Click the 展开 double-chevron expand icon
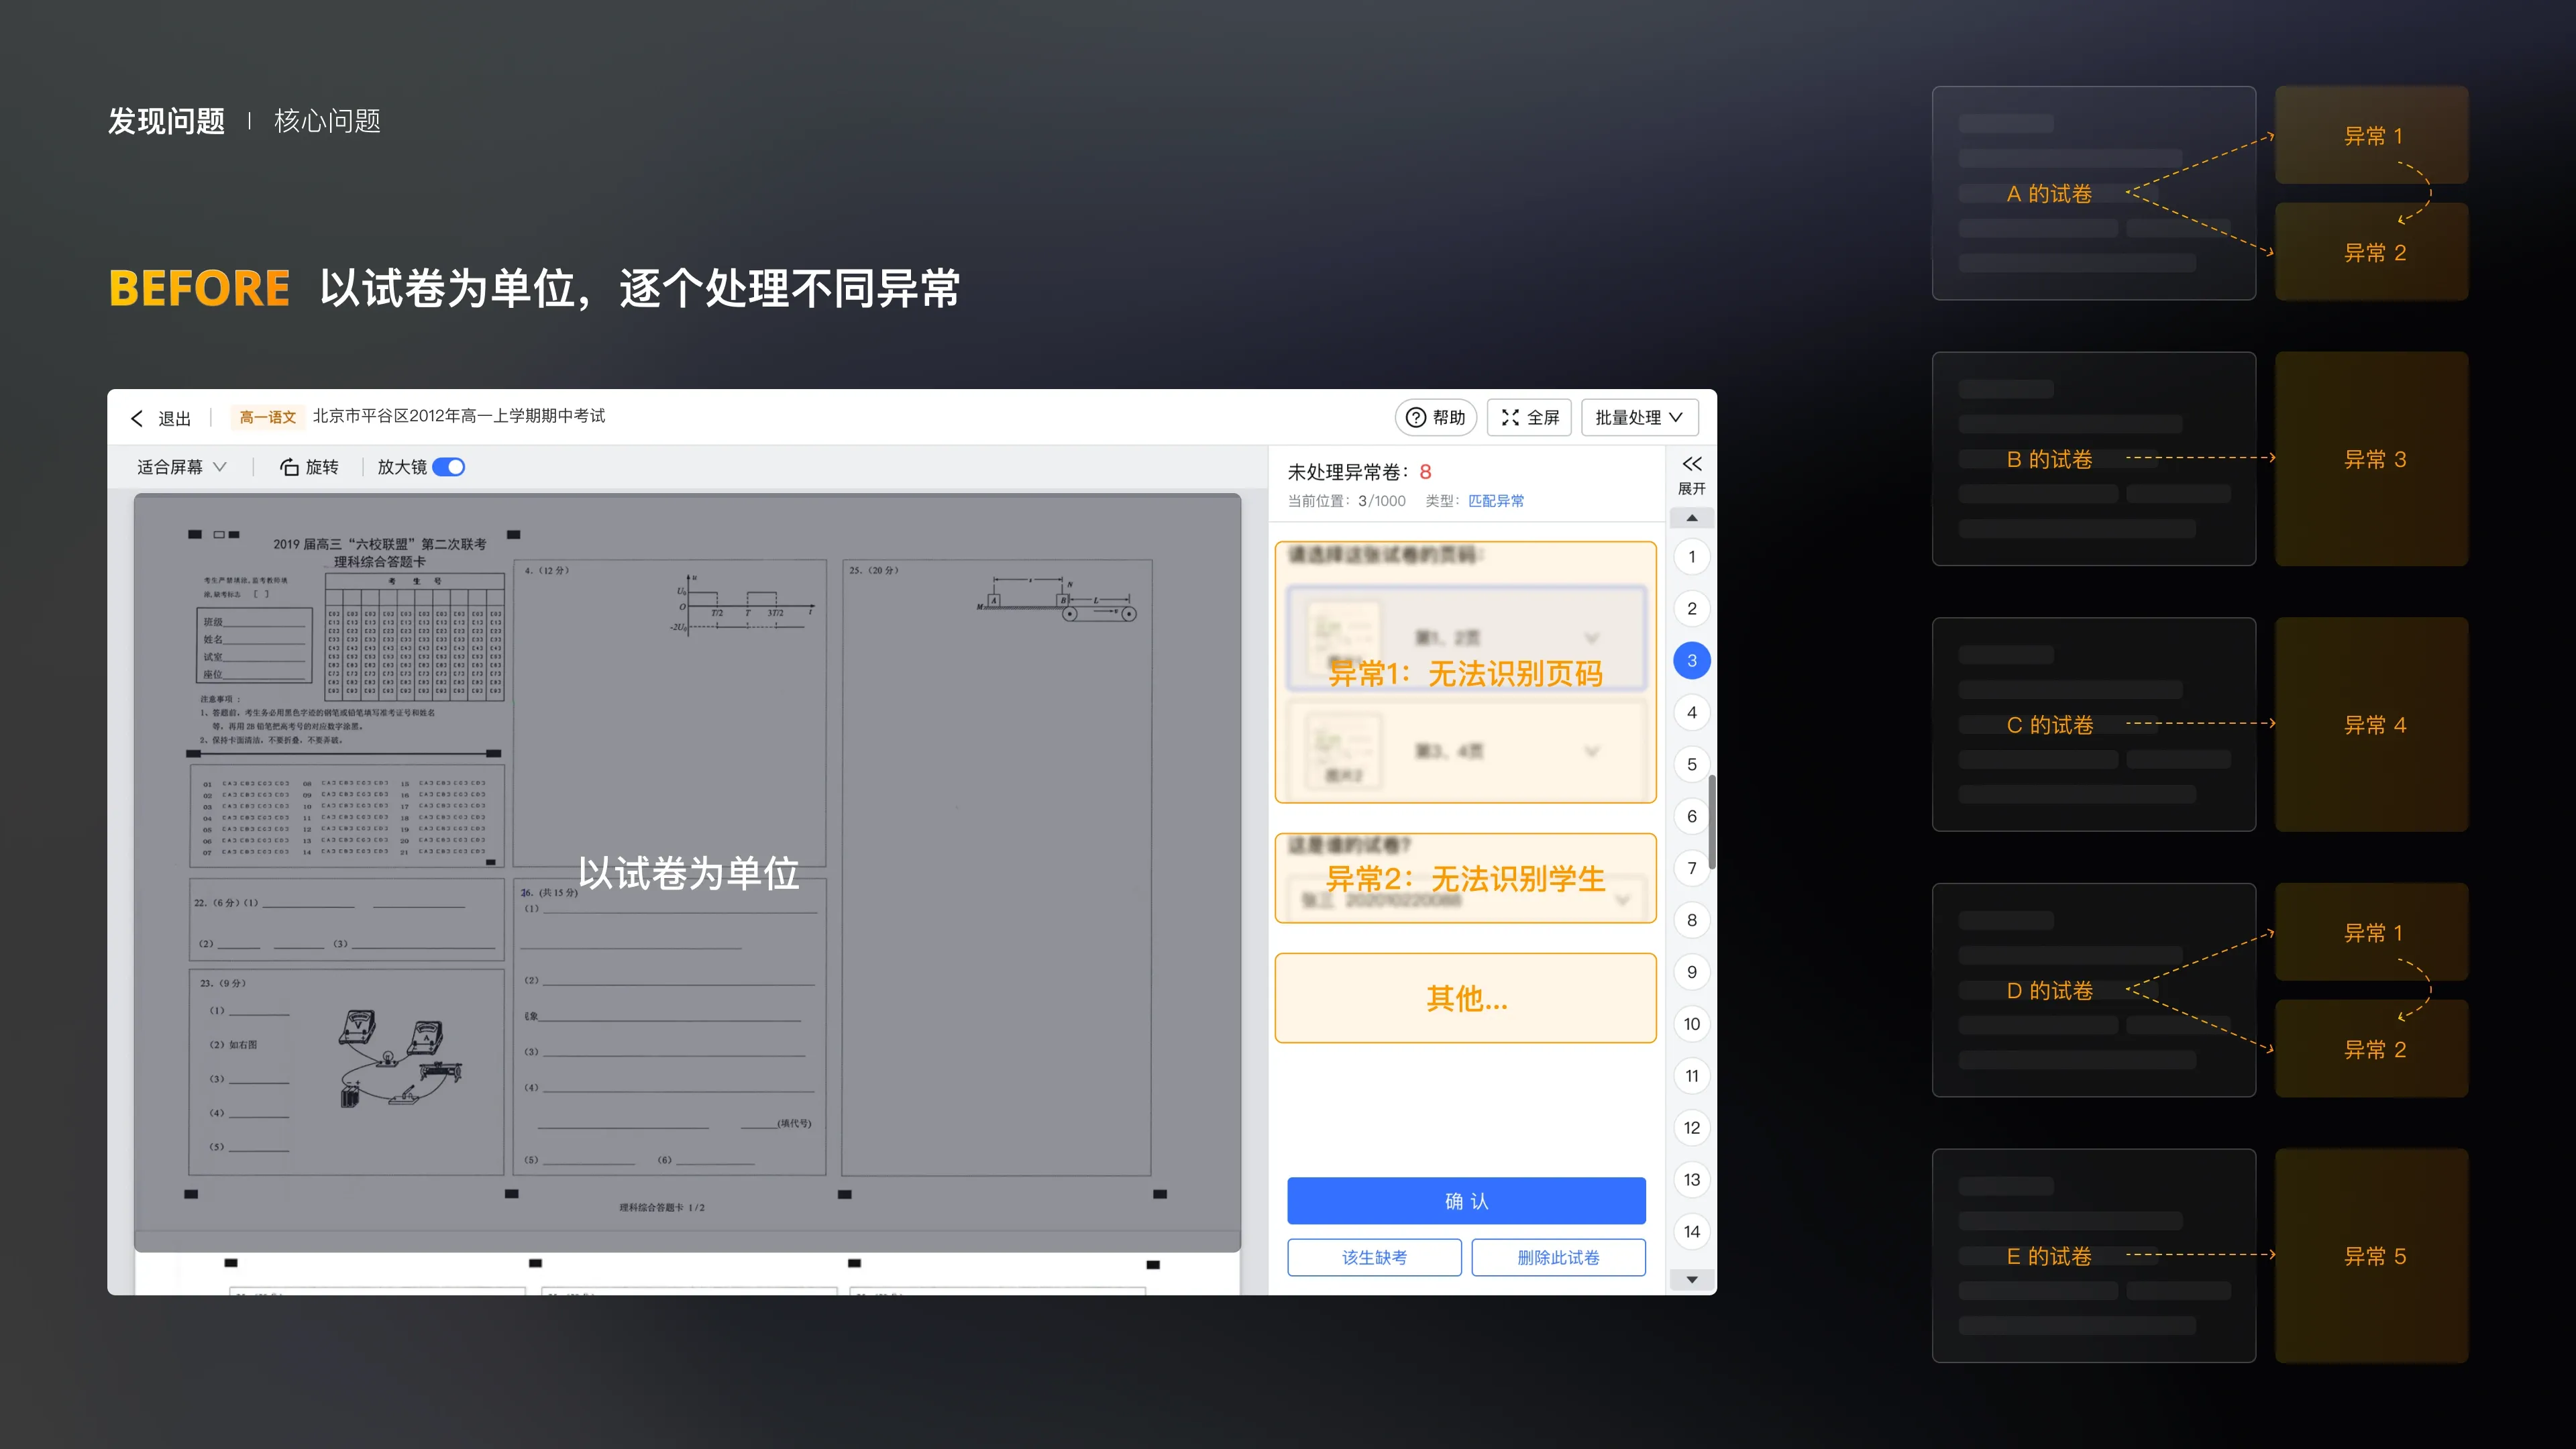Viewport: 2576px width, 1449px height. [1692, 464]
